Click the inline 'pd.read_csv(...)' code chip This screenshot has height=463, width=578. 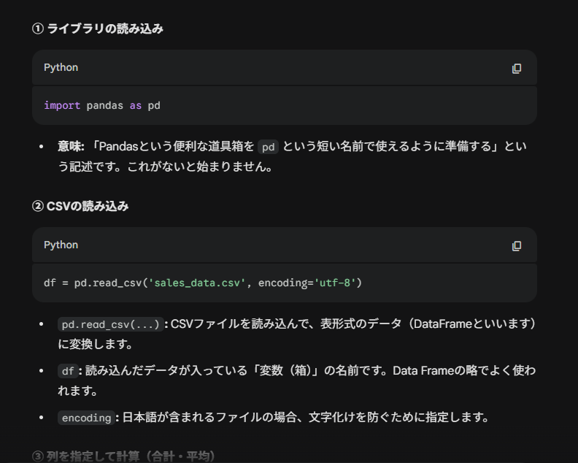click(x=109, y=324)
